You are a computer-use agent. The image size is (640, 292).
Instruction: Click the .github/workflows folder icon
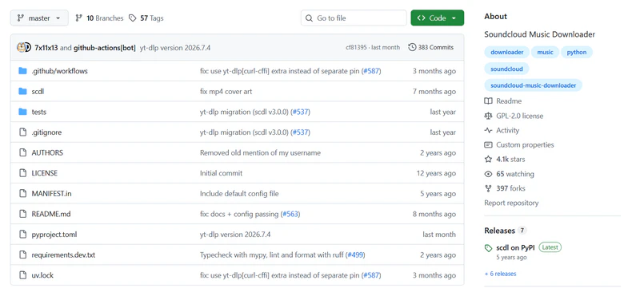click(23, 71)
